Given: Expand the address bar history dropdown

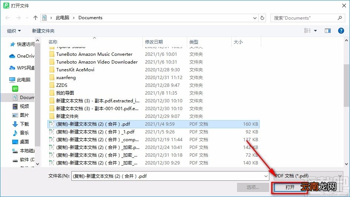Looking at the screenshot, I should [255, 18].
